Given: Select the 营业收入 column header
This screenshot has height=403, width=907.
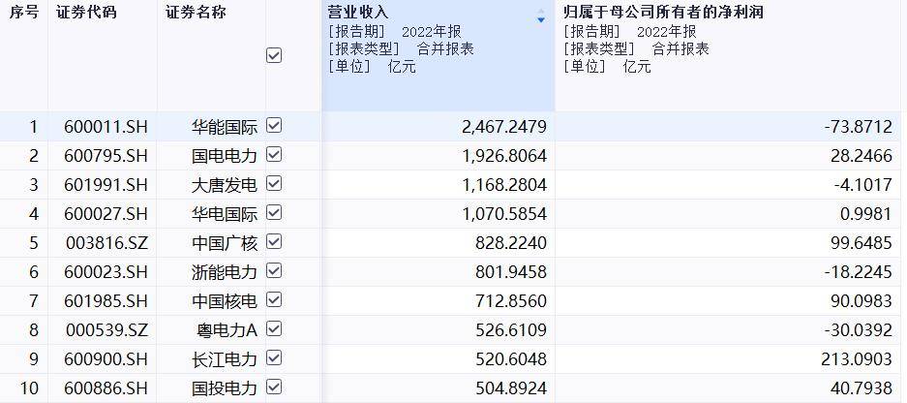Looking at the screenshot, I should tap(438, 55).
